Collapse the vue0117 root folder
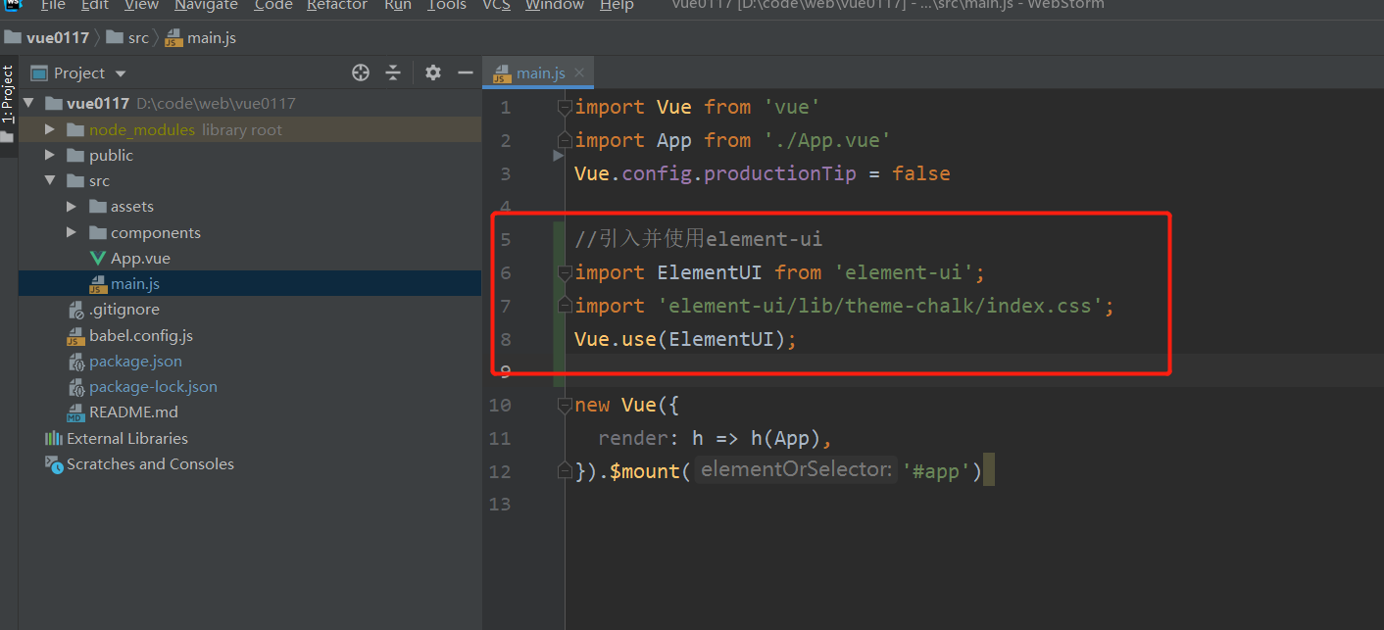The image size is (1384, 630). (x=28, y=103)
